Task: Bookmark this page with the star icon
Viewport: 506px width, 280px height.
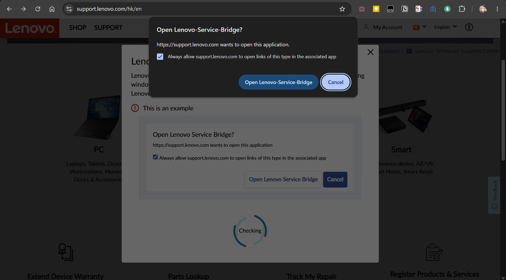Action: [x=342, y=9]
